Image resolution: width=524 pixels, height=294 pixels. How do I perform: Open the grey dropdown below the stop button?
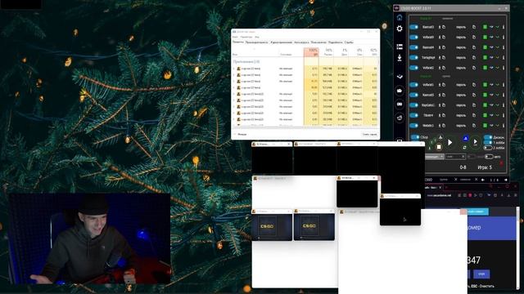pyautogui.click(x=434, y=156)
